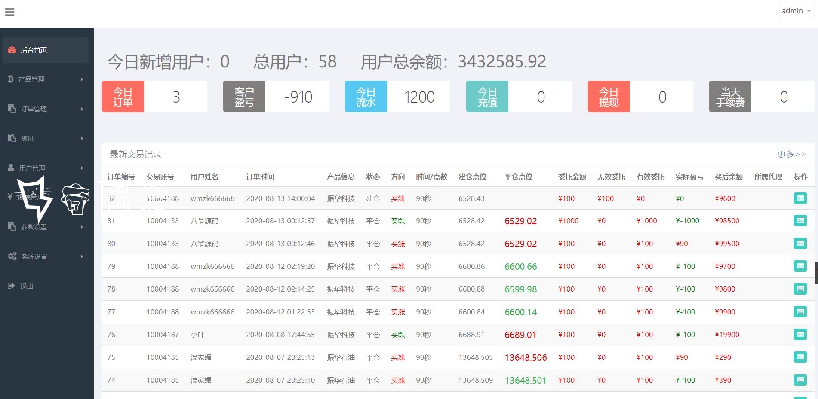Viewport: 818px width, 399px height.
Task: Open details icon for order 74
Action: 800,380
